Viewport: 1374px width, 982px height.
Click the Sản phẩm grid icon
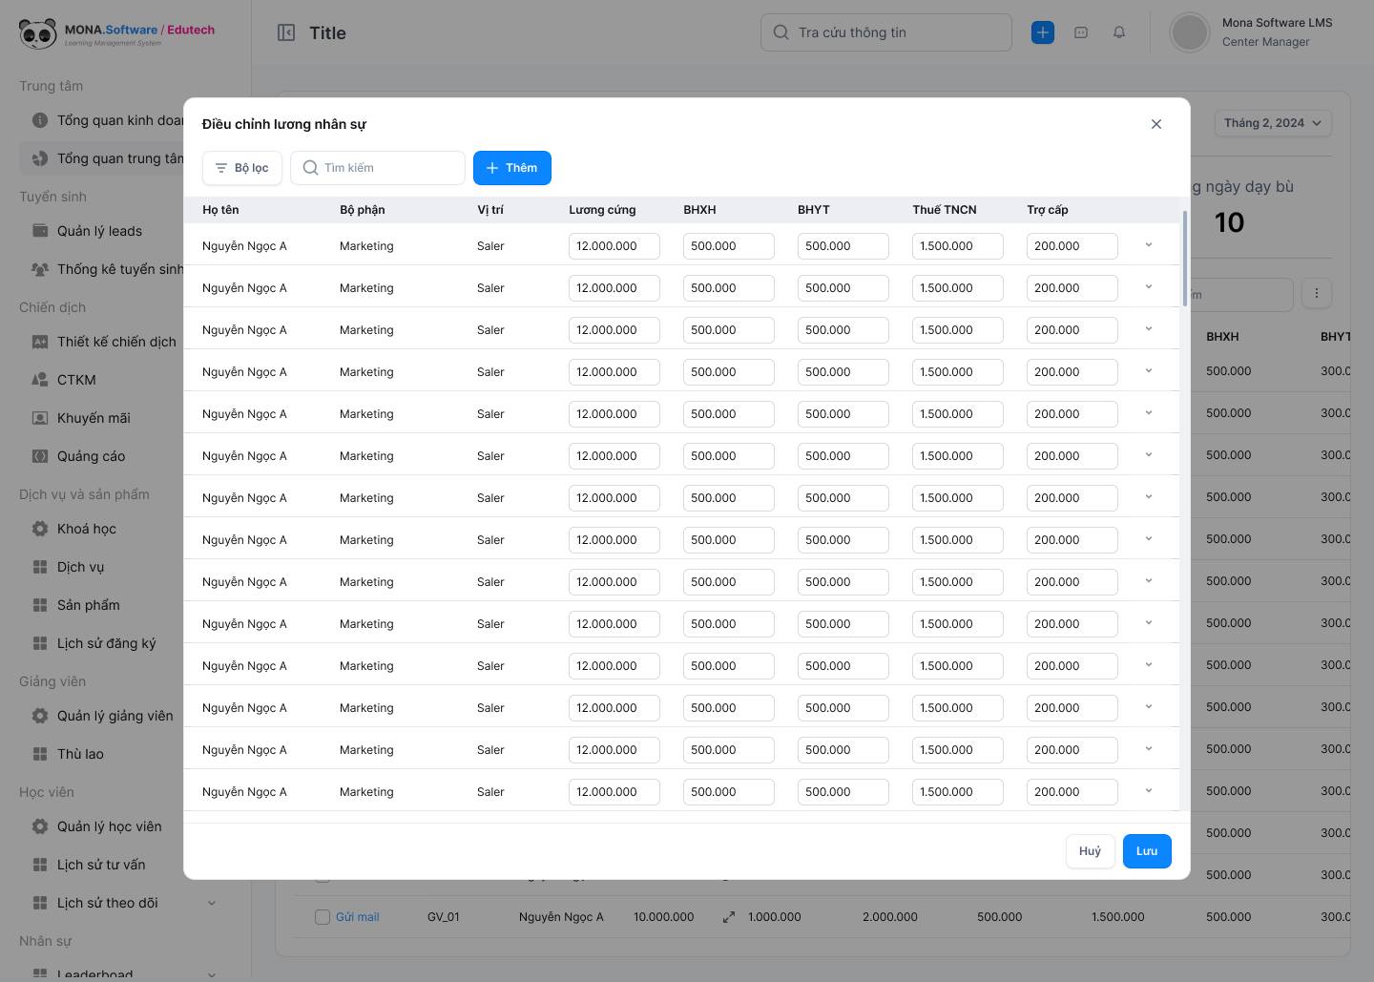[x=40, y=605]
